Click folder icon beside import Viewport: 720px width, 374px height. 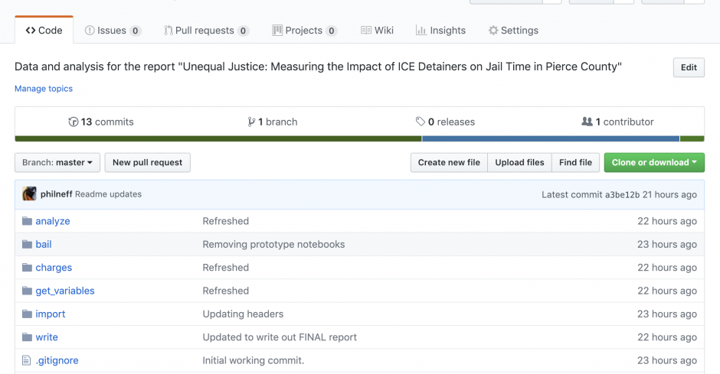point(27,314)
